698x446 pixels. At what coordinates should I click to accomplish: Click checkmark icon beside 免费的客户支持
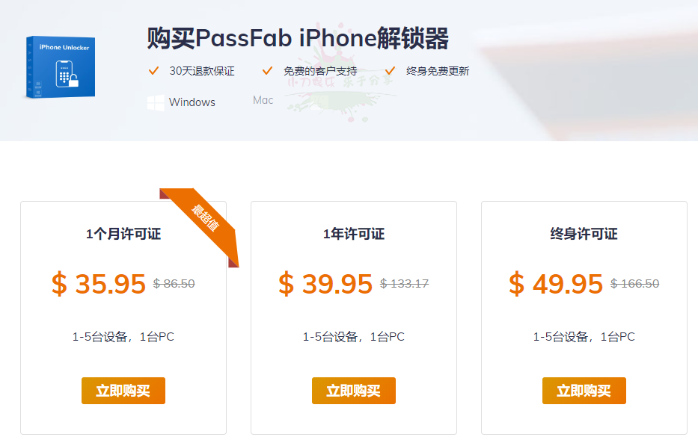(267, 71)
